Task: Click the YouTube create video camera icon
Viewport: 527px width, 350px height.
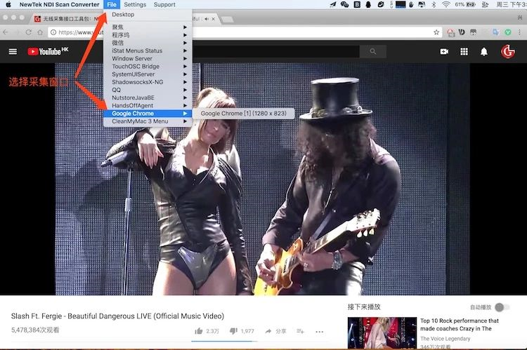Action: [444, 51]
